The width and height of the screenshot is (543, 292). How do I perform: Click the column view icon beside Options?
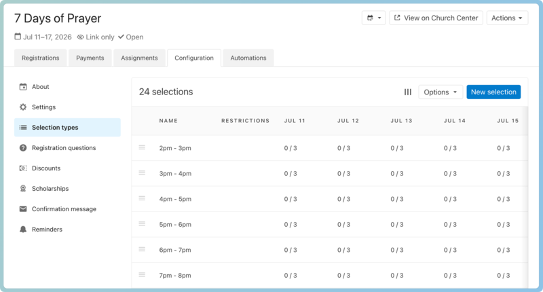tap(408, 92)
